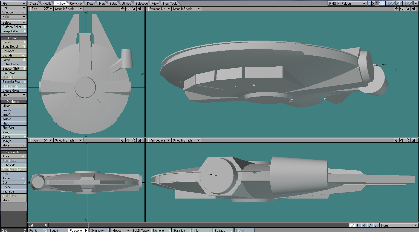419x232 pixels.
Task: Enable Points selection mode
Action: (38, 230)
